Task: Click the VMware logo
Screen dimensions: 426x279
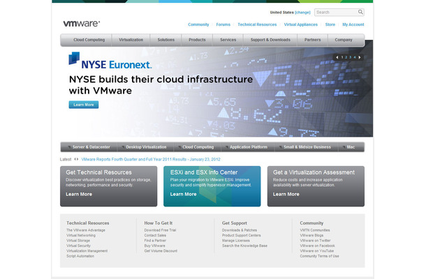Action: [82, 23]
